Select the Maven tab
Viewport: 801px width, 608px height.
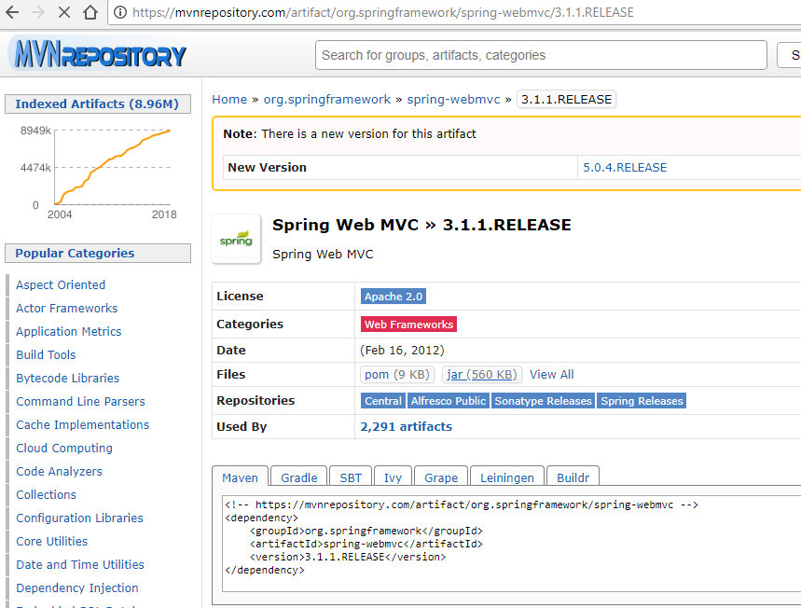240,477
